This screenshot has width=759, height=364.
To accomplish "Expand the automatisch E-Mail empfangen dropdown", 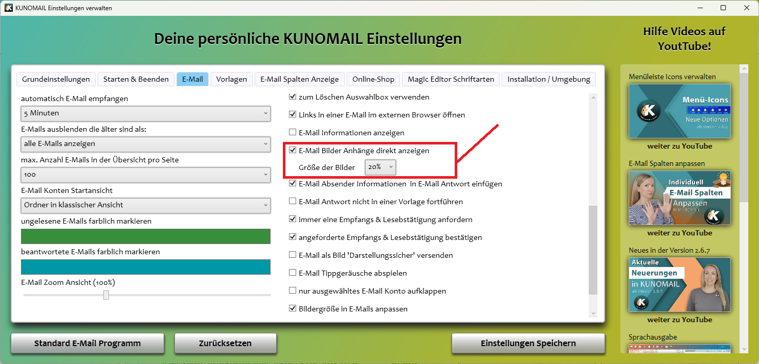I will [x=146, y=113].
